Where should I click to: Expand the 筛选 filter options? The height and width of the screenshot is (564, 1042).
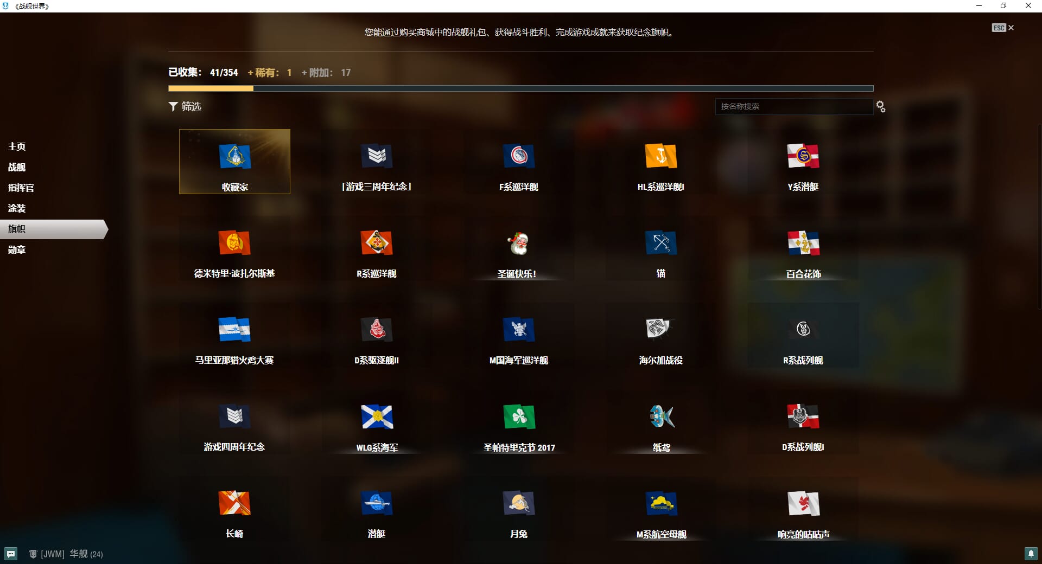(x=185, y=107)
